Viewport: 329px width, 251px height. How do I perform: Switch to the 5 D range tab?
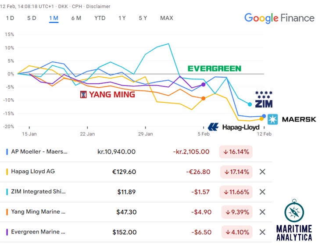click(x=32, y=18)
